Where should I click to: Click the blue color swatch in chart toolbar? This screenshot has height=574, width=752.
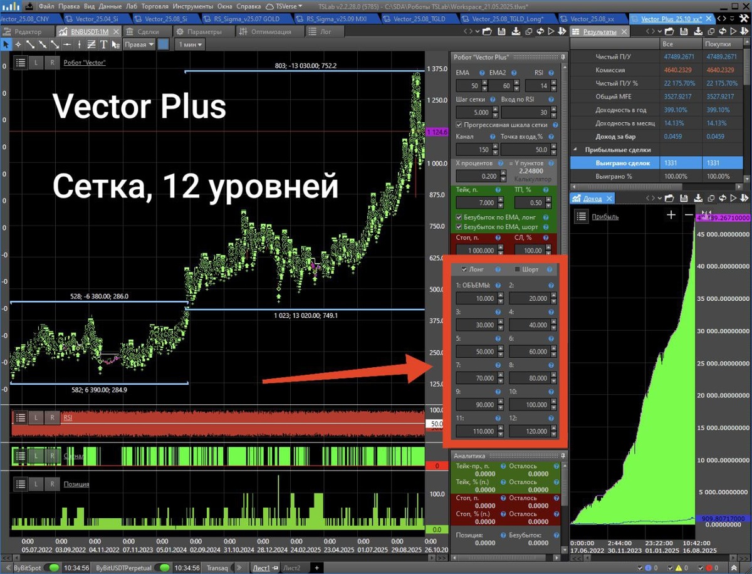click(164, 44)
